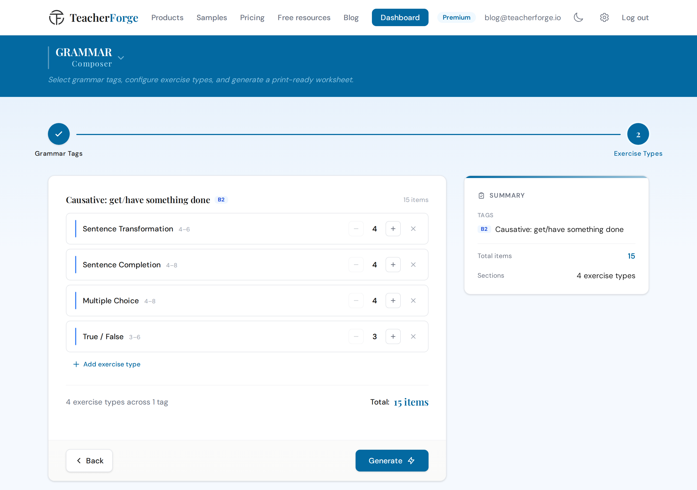This screenshot has height=490, width=697.
Task: Open the Free resources menu item
Action: point(304,18)
